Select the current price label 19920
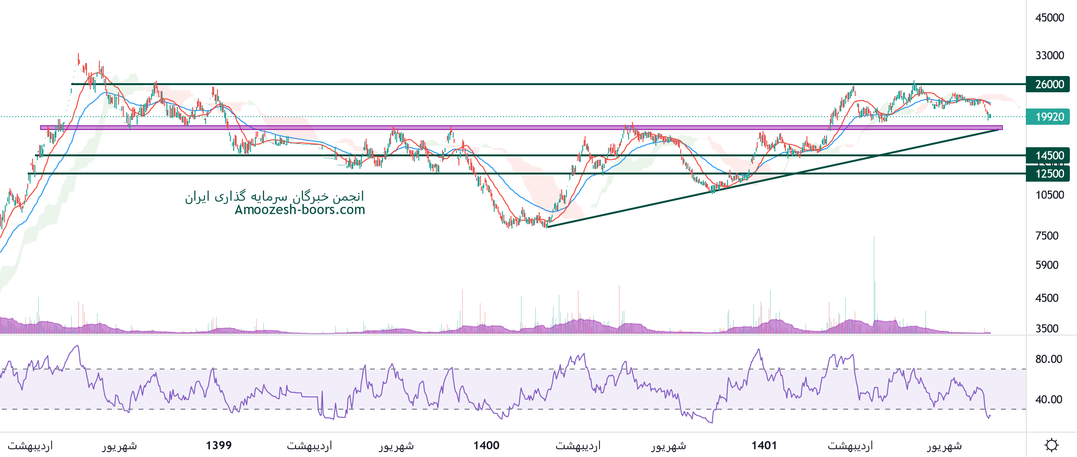Screen dimensions: 1077x457 tap(1049, 117)
